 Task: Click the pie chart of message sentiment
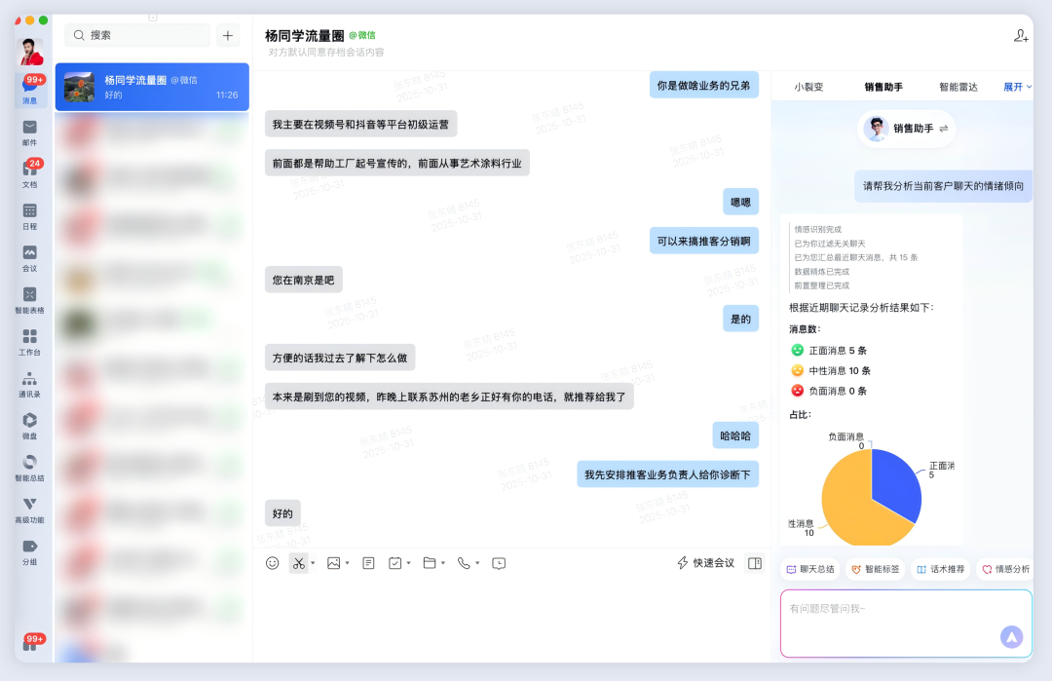click(872, 497)
